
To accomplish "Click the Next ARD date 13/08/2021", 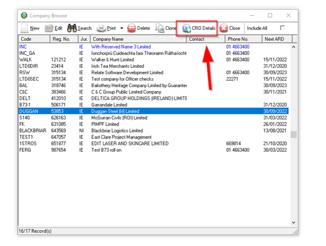I will (275, 130).
